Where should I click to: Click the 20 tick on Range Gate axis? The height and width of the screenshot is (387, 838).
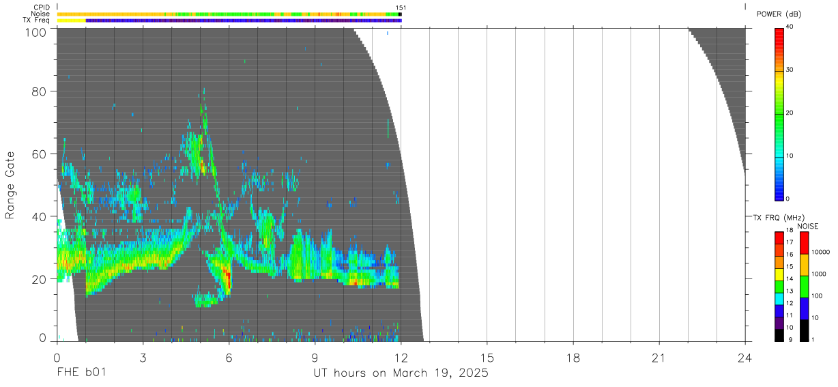pyautogui.click(x=40, y=279)
